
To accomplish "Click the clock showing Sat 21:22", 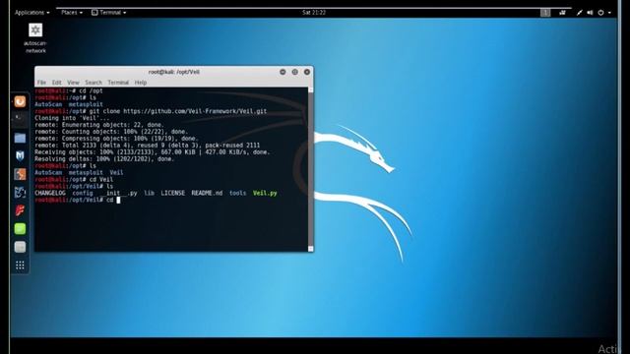I will point(314,13).
